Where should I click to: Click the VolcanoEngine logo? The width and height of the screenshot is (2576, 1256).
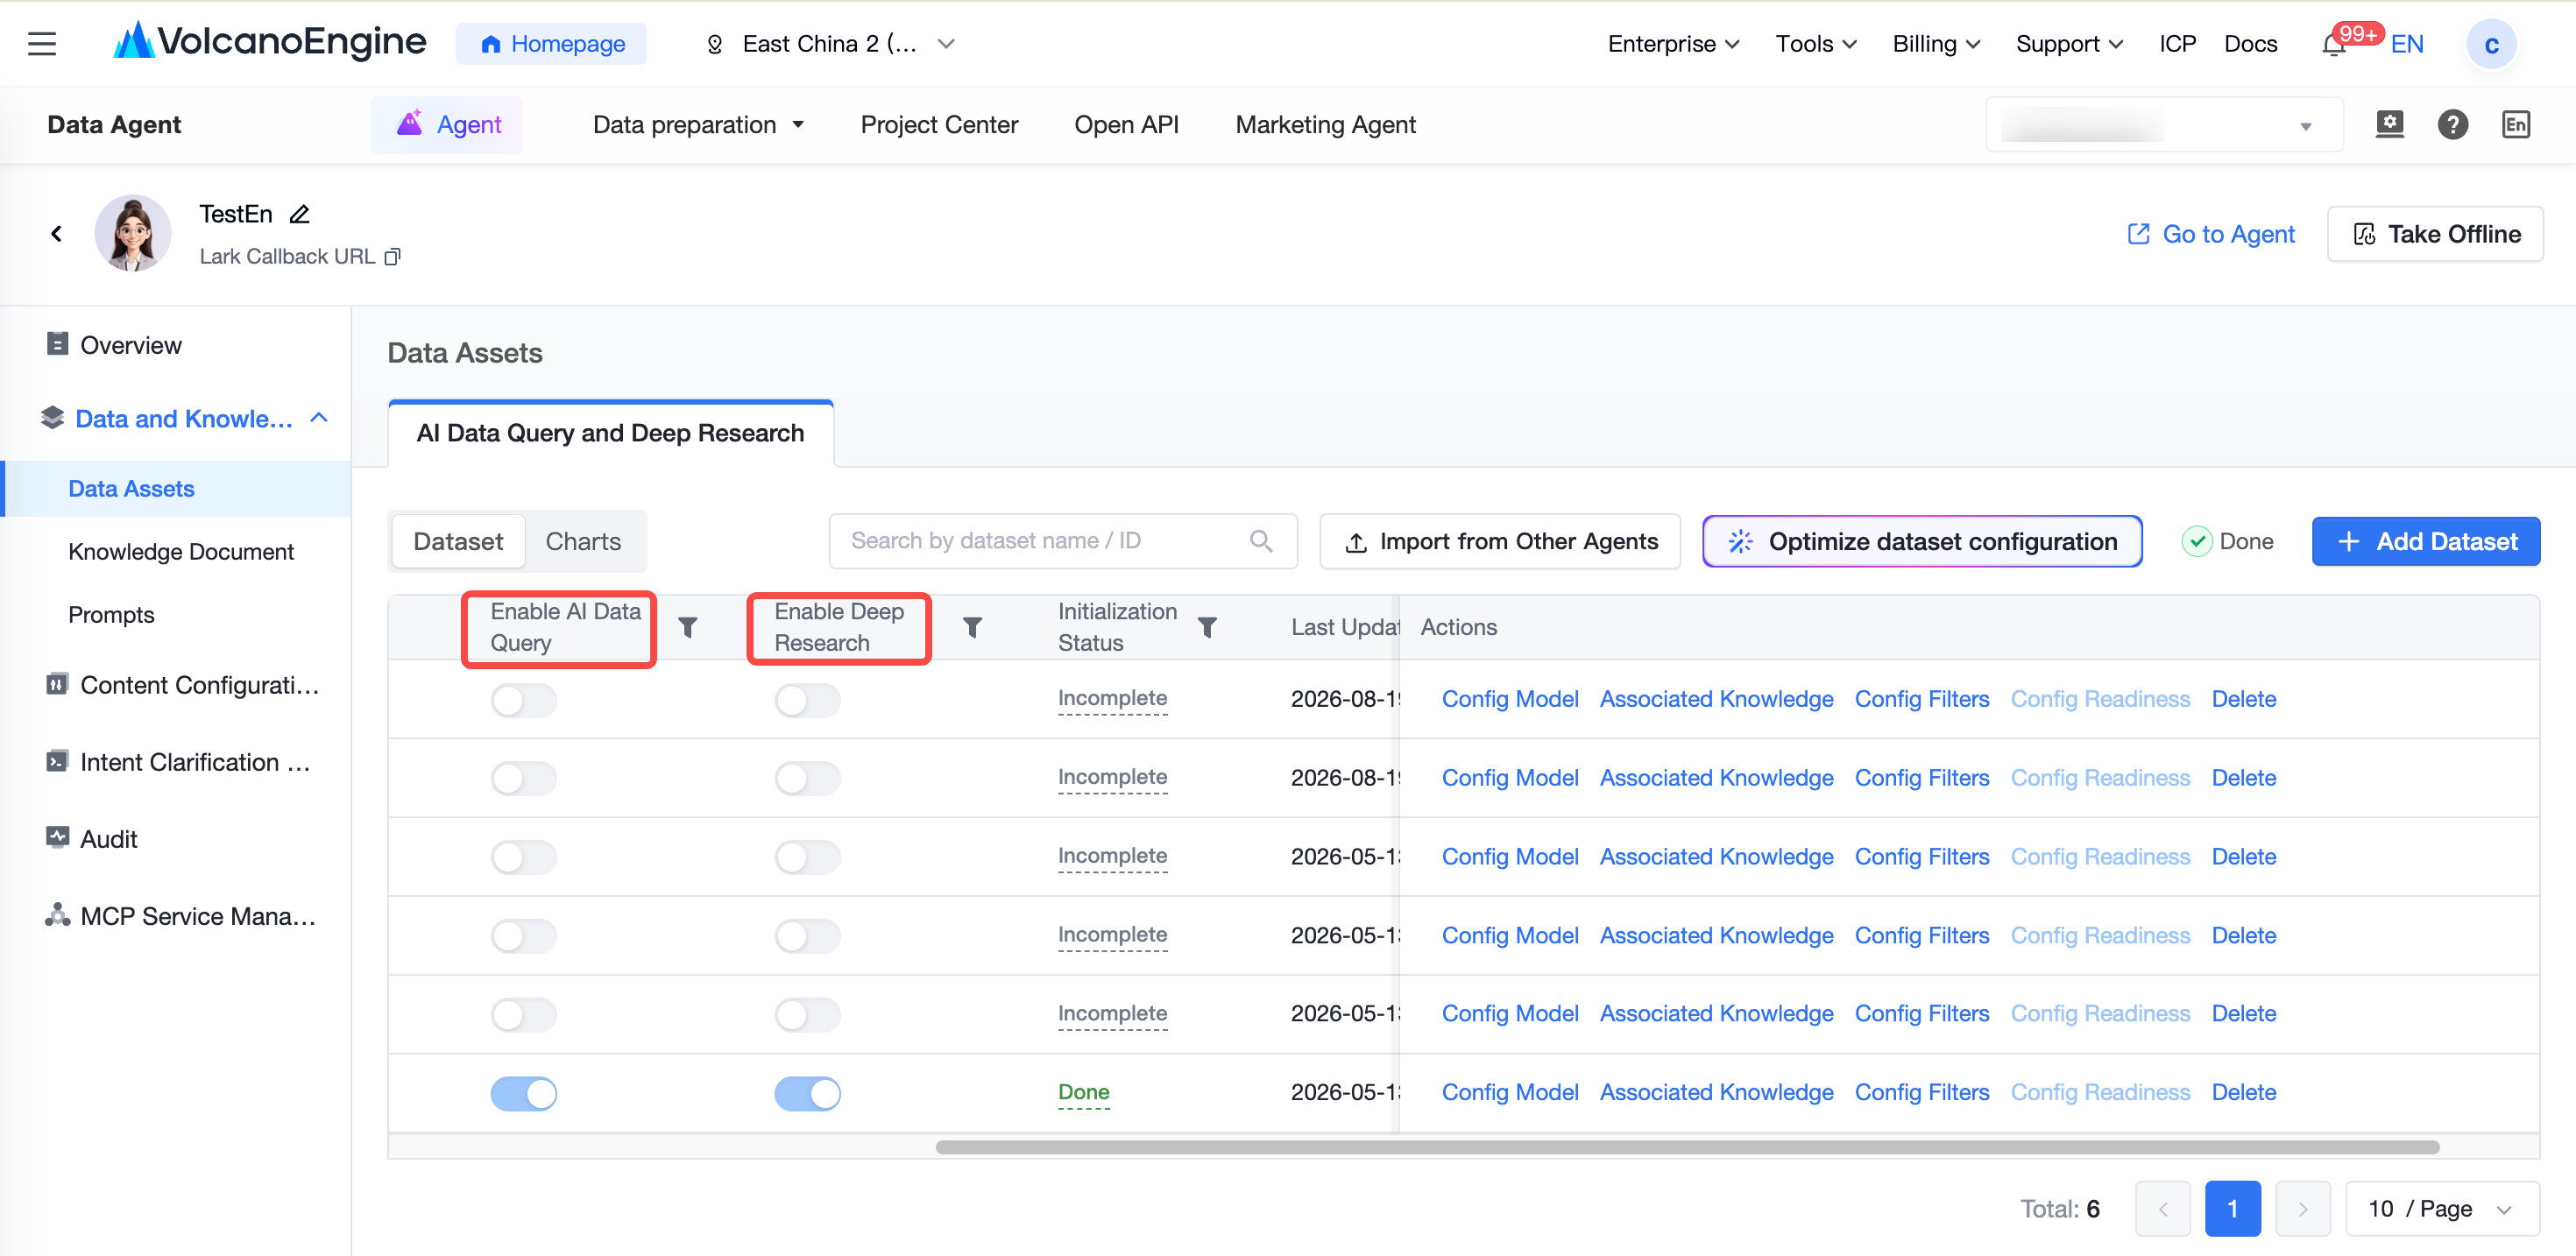(x=270, y=43)
